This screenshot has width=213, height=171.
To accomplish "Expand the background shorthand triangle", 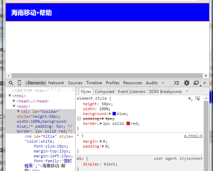I will pos(110,114).
